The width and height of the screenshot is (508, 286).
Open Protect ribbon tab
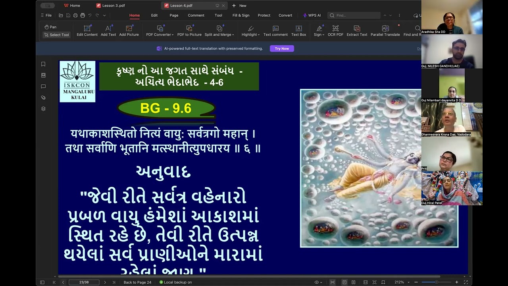tap(264, 15)
